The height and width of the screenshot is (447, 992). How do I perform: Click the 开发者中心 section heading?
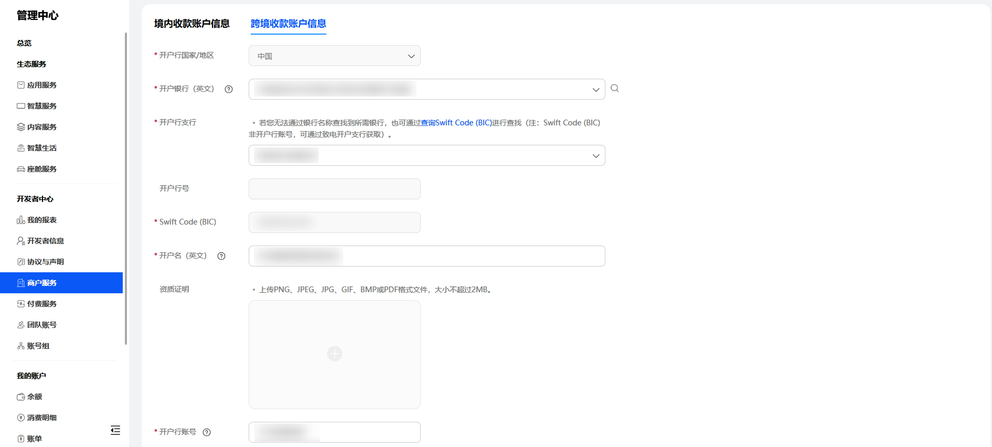pyautogui.click(x=35, y=199)
